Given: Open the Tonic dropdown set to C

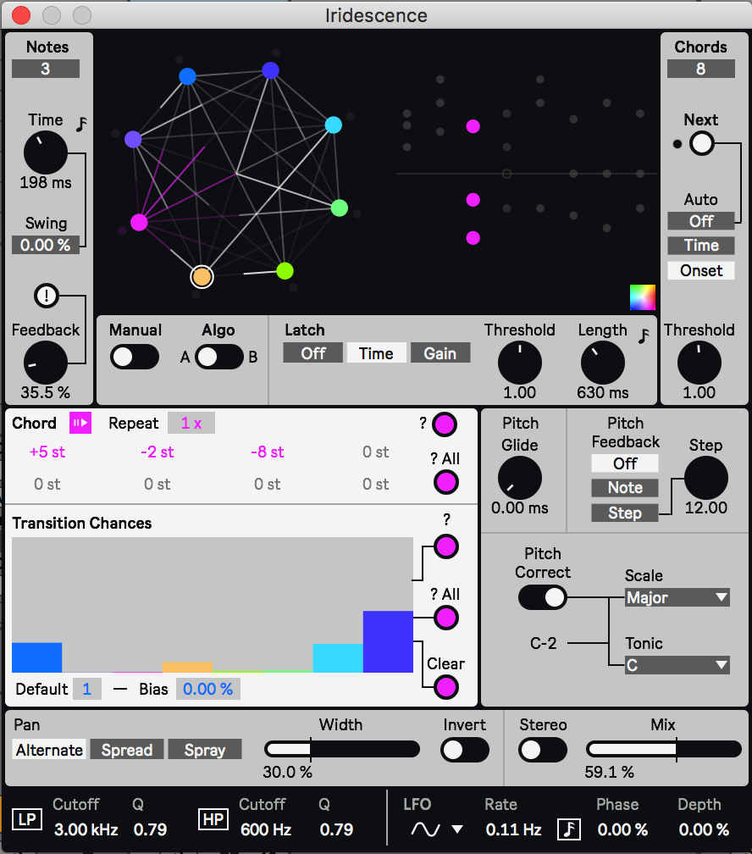Looking at the screenshot, I should (677, 665).
